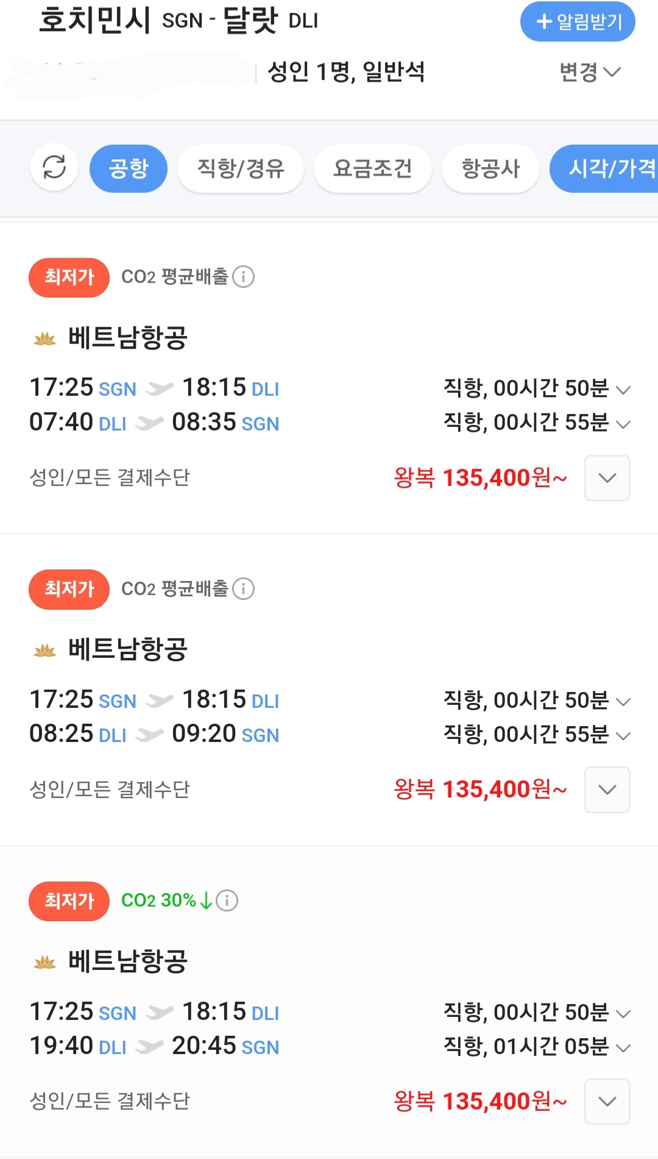Screen dimensions: 658x1159
Task: Expand second flight's price details box
Action: (607, 790)
